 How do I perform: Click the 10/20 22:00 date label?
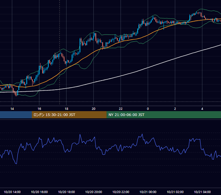click(121, 192)
